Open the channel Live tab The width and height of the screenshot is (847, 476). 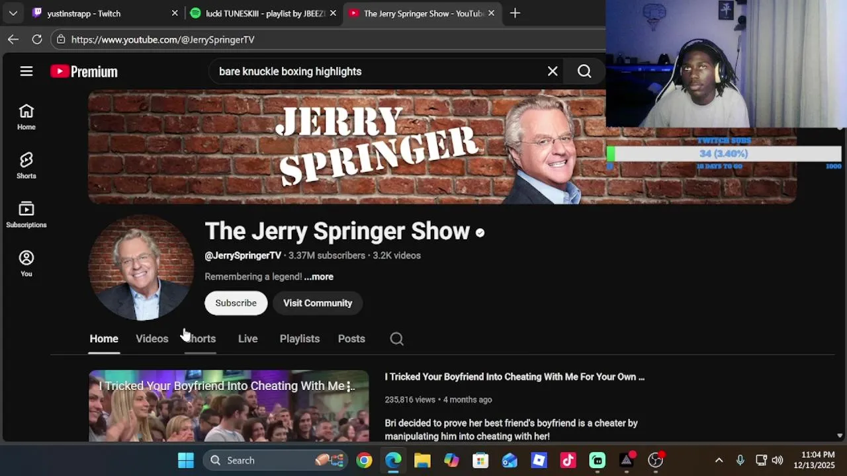248,338
